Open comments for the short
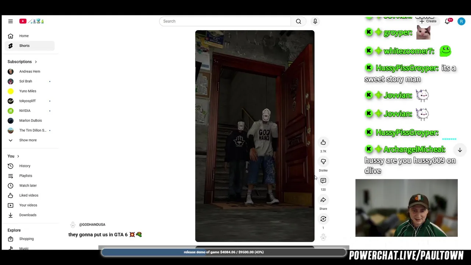This screenshot has width=471, height=265. 323,181
